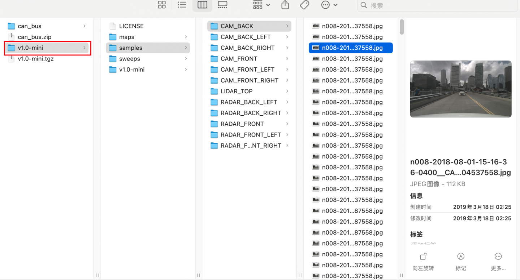The height and width of the screenshot is (280, 520).
Task: Switch to gallery view
Action: click(x=222, y=5)
